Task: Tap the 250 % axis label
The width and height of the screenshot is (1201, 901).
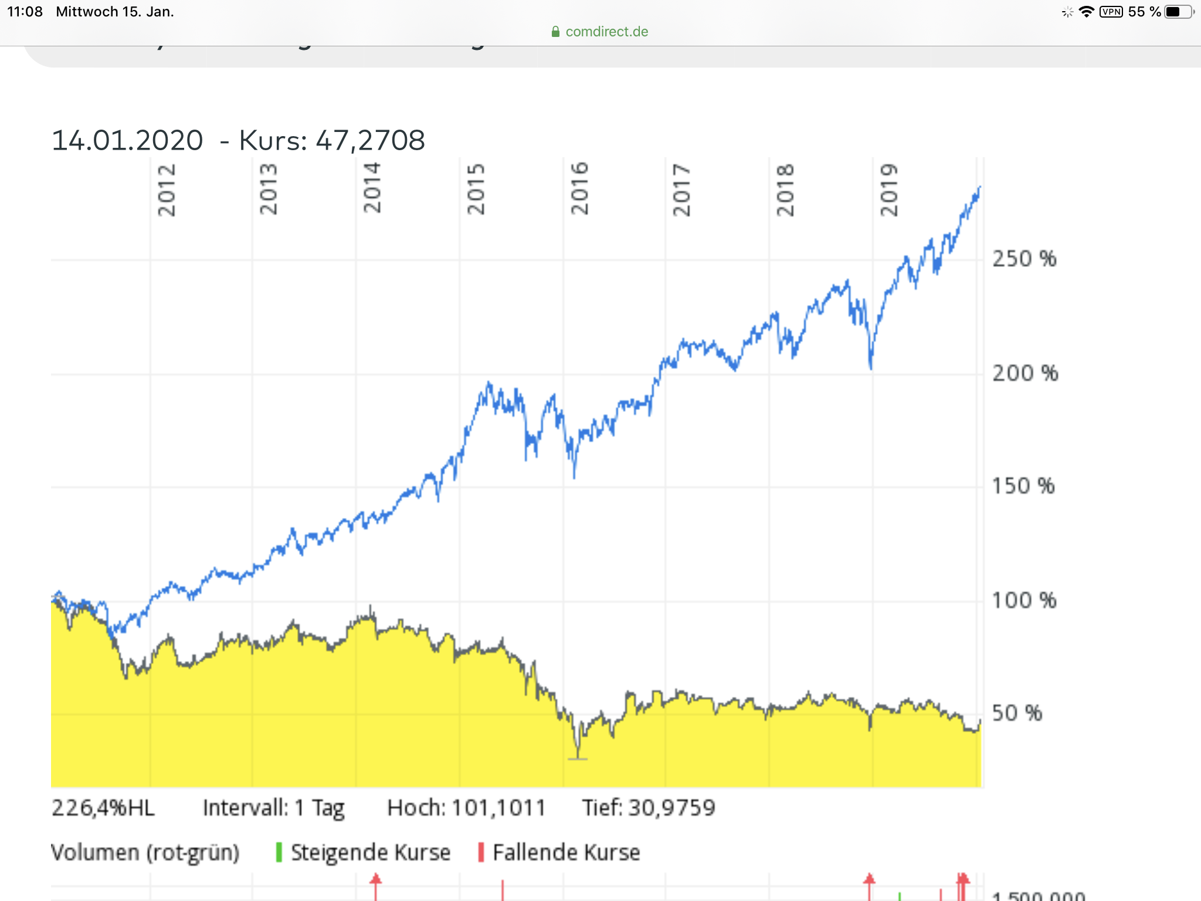Action: click(x=1024, y=259)
